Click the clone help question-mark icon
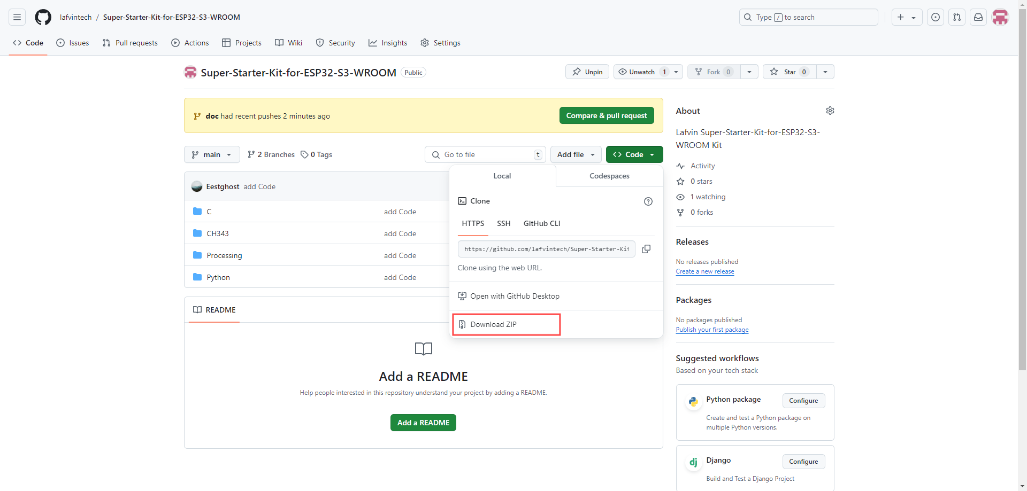The image size is (1027, 491). [x=648, y=201]
